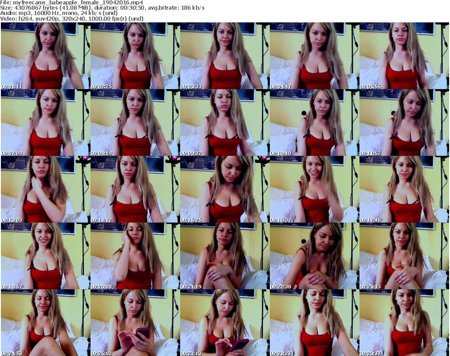
Task: Open the thumbnail stamped 00:07:09
Action: tap(46, 122)
